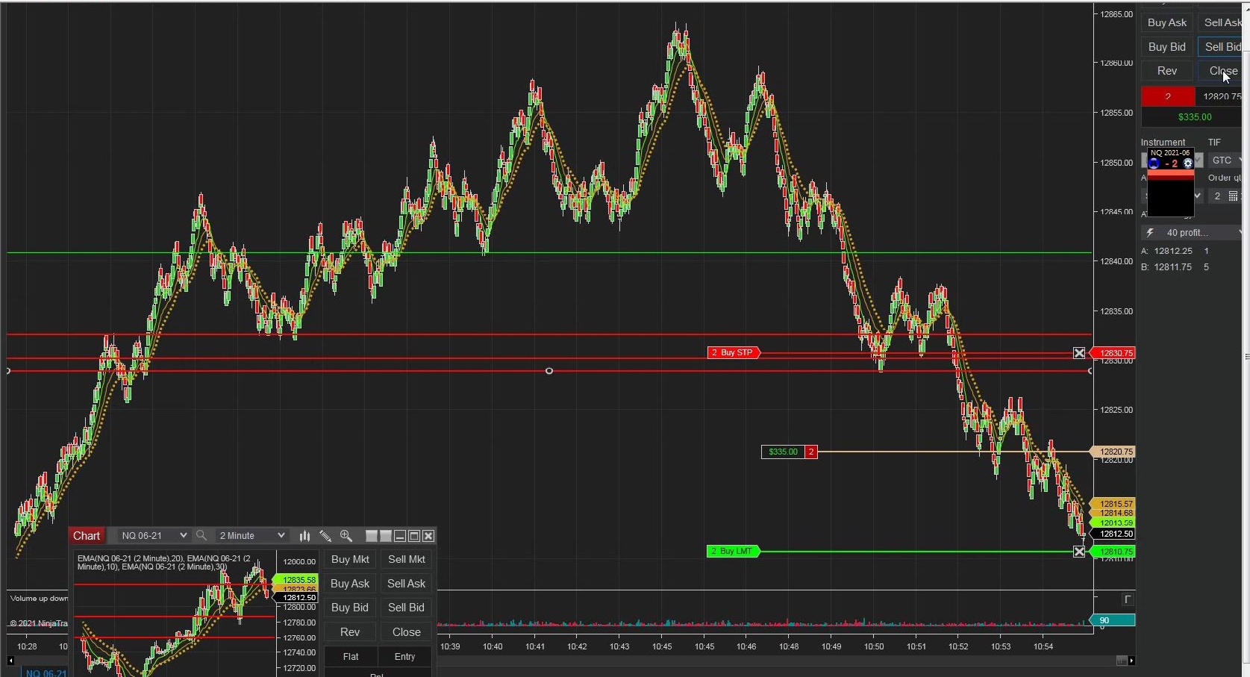Click the ask price A: 12812.25
The width and height of the screenshot is (1250, 677).
[x=1167, y=252]
